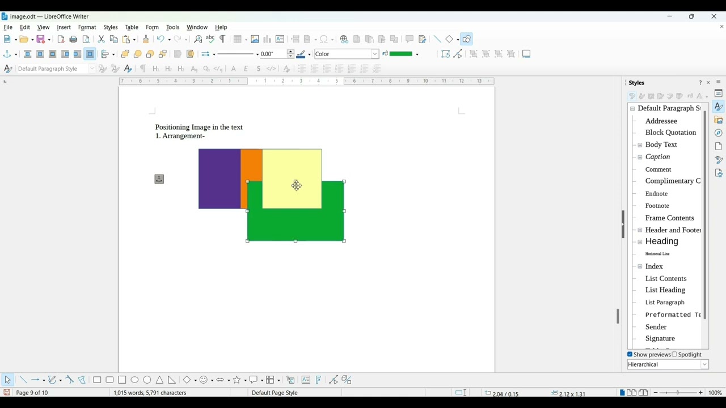Click the Insert Line icon in toolbar
Image resolution: width=726 pixels, height=408 pixels.
[438, 40]
